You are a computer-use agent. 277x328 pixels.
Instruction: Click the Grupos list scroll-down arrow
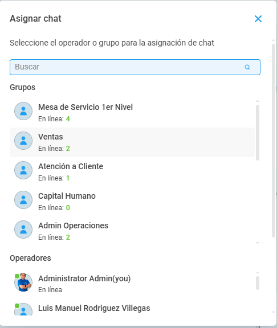[258, 243]
